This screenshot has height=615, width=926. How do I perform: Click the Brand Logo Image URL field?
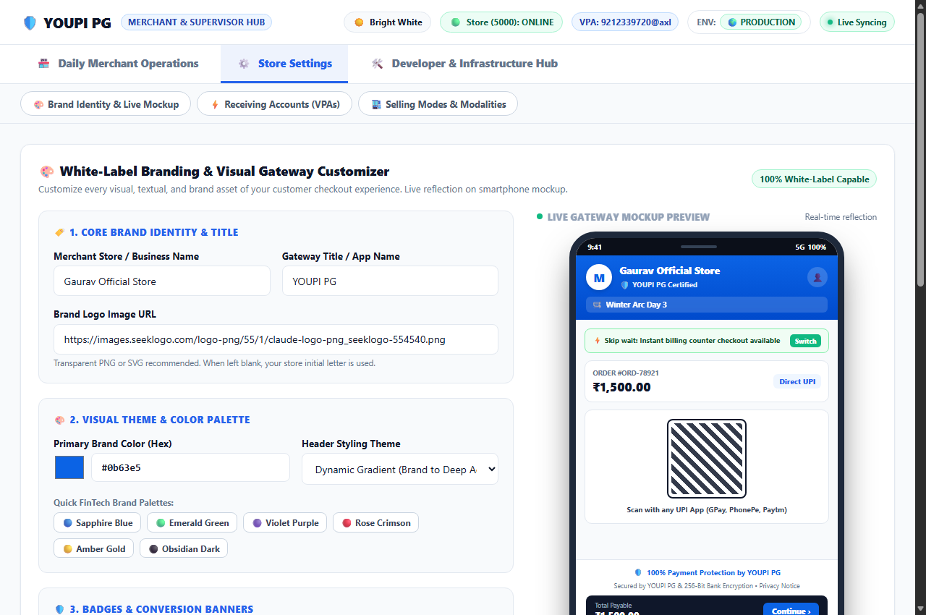pos(276,339)
